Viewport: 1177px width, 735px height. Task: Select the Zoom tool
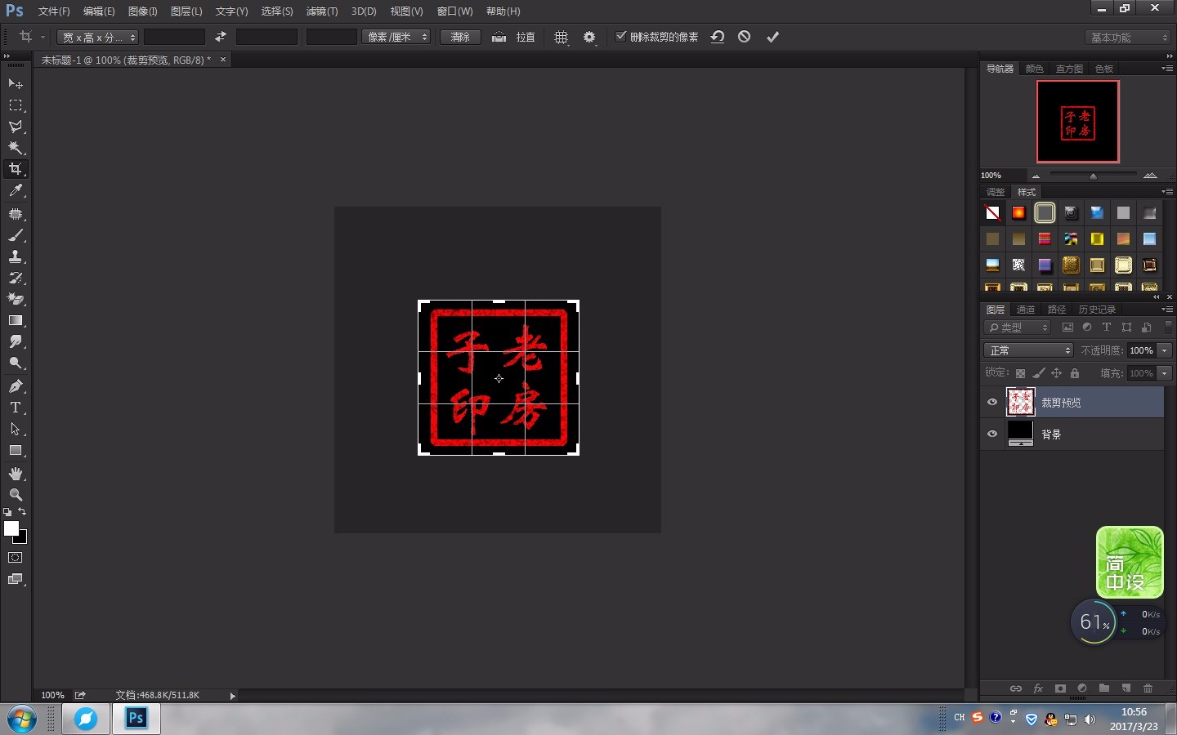pos(16,495)
